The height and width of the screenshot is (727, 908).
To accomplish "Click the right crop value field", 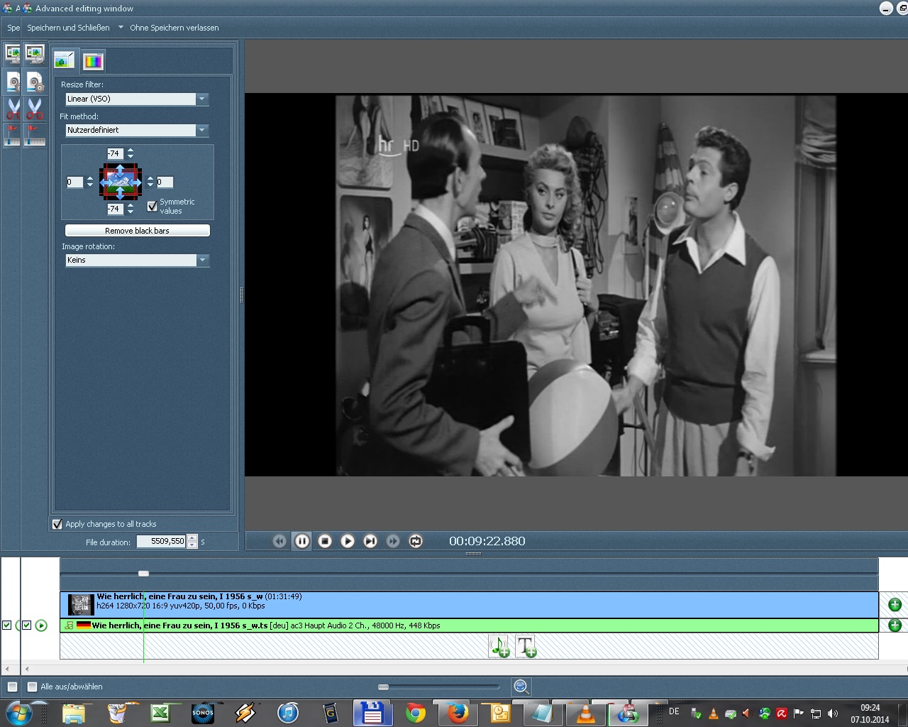I will 165,182.
